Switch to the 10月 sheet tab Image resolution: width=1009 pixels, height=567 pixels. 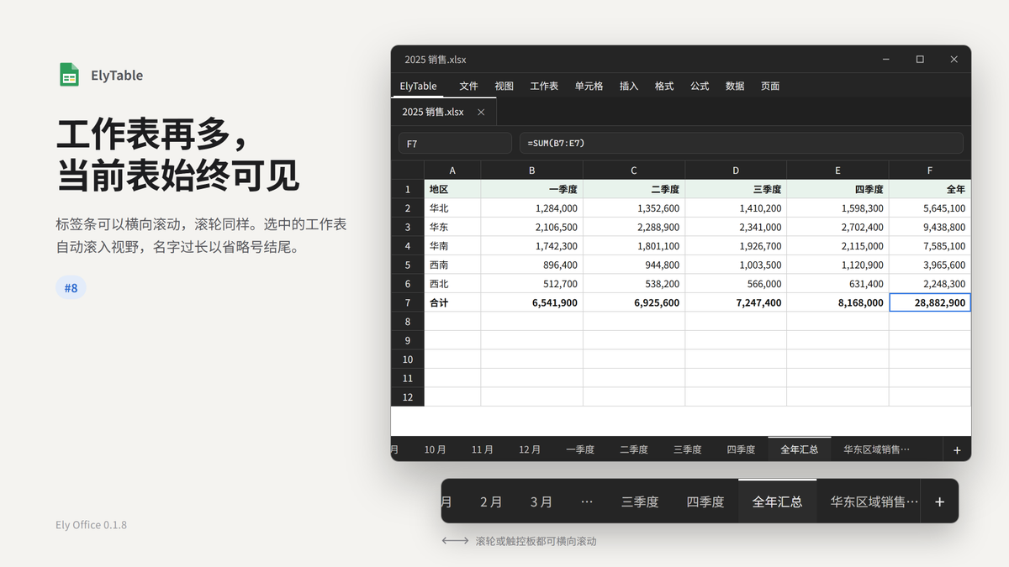click(x=435, y=449)
